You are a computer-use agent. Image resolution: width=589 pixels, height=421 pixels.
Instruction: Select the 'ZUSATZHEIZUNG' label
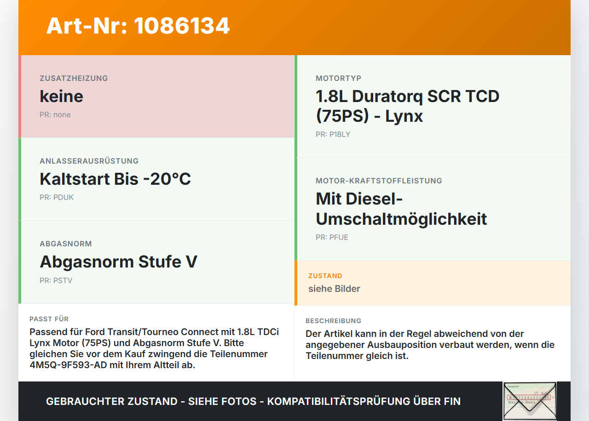(74, 78)
